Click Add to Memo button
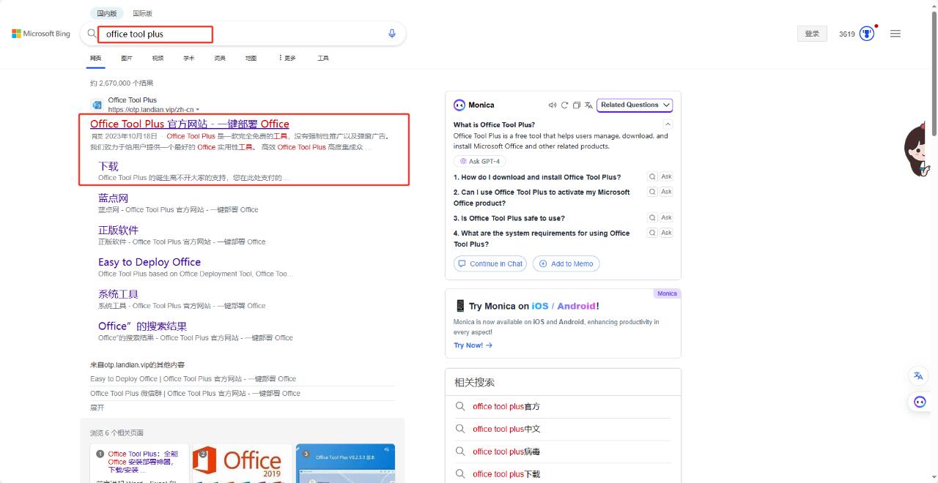 566,263
